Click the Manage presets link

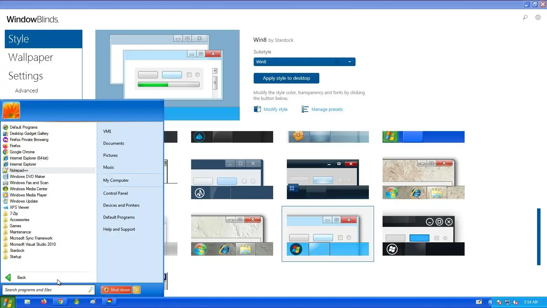click(327, 110)
